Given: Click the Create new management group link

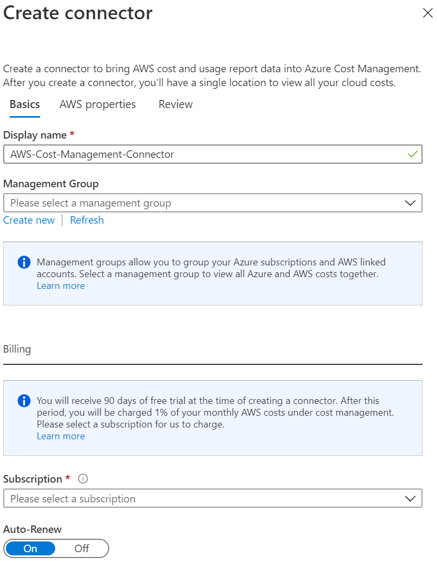Looking at the screenshot, I should point(29,220).
